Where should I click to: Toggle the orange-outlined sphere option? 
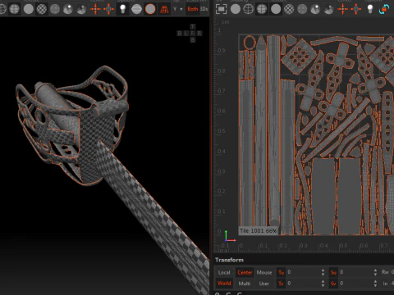pyautogui.click(x=150, y=9)
